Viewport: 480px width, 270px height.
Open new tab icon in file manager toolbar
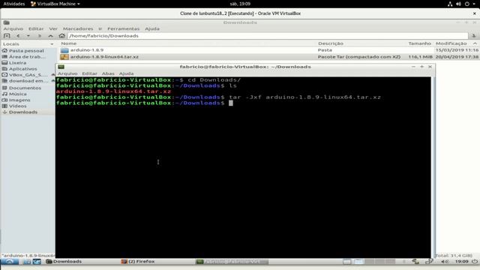pos(7,36)
